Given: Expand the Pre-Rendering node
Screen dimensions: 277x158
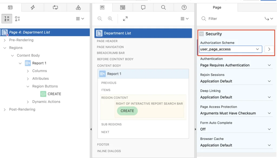Looking at the screenshot, I should point(5,40).
